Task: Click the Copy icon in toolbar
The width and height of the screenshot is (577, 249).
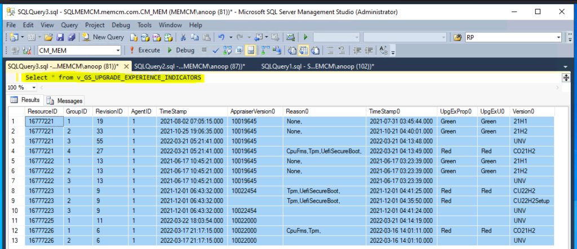Action: coord(194,37)
